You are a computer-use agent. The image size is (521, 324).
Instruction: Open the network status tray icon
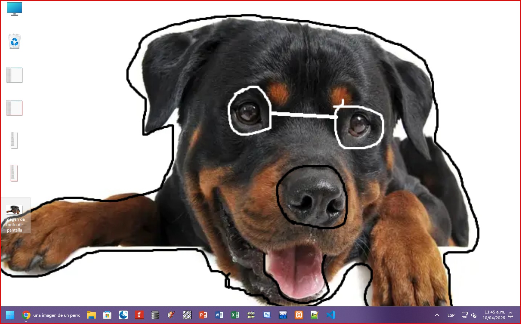point(464,315)
